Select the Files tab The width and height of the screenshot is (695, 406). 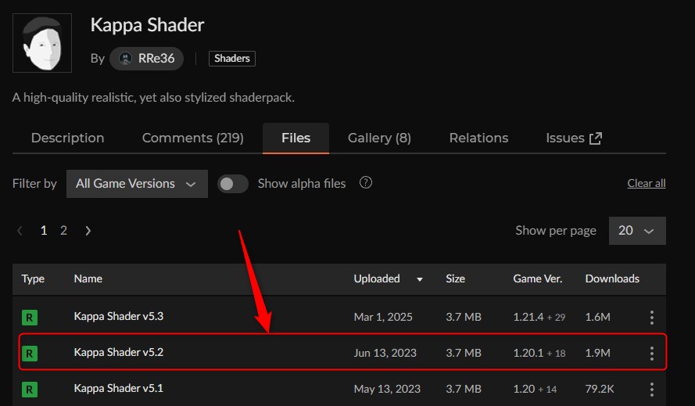click(x=296, y=138)
